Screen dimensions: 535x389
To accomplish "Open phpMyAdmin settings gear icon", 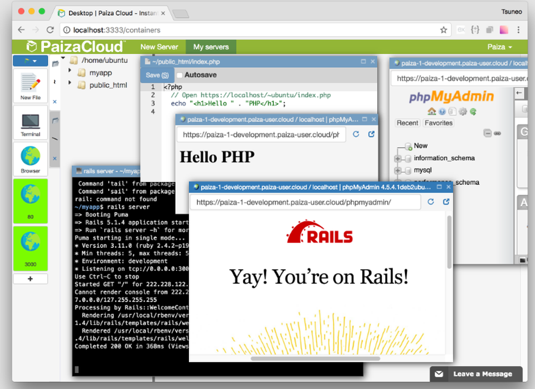I will point(463,112).
